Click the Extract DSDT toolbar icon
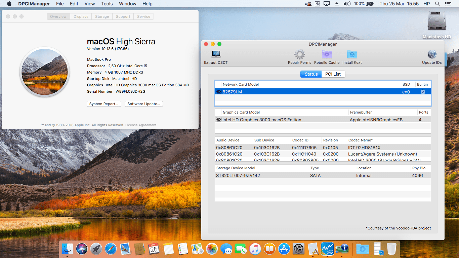This screenshot has height=258, width=459. (x=216, y=54)
